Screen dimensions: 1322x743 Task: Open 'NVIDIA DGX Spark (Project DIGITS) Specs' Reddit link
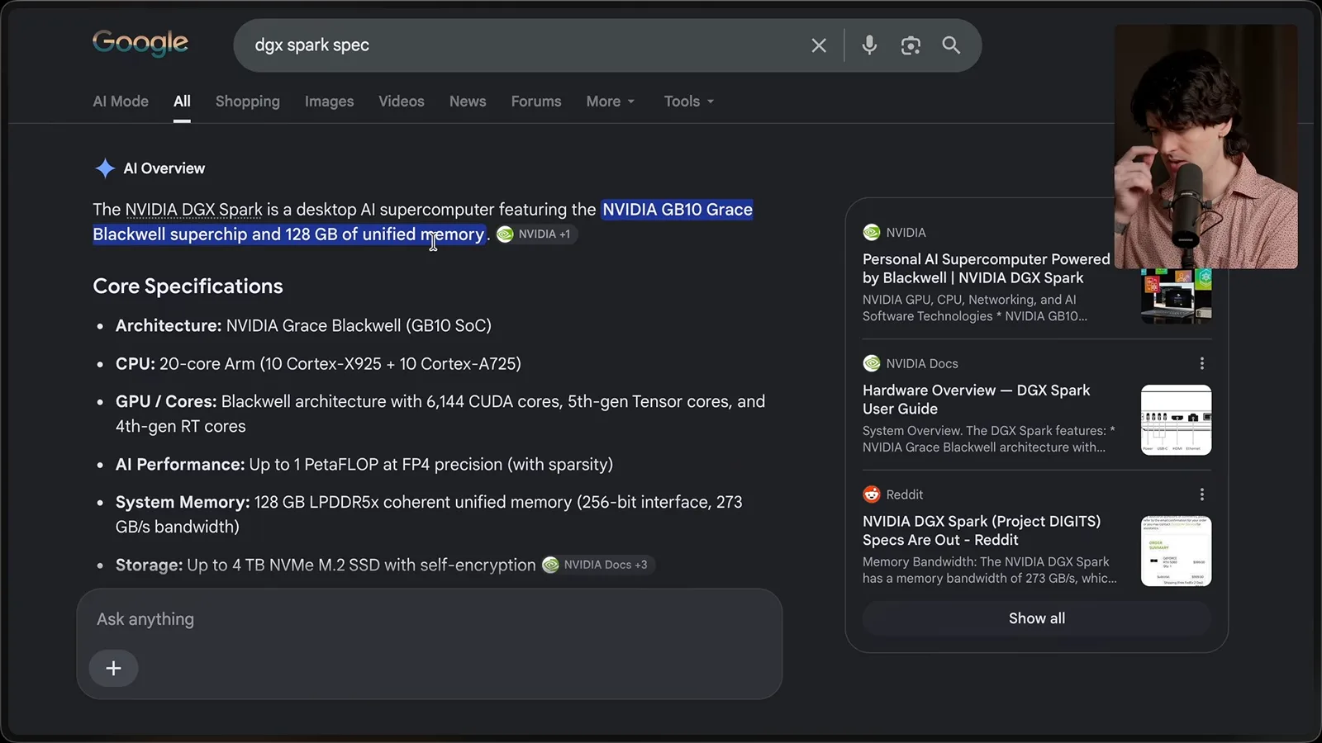982,531
